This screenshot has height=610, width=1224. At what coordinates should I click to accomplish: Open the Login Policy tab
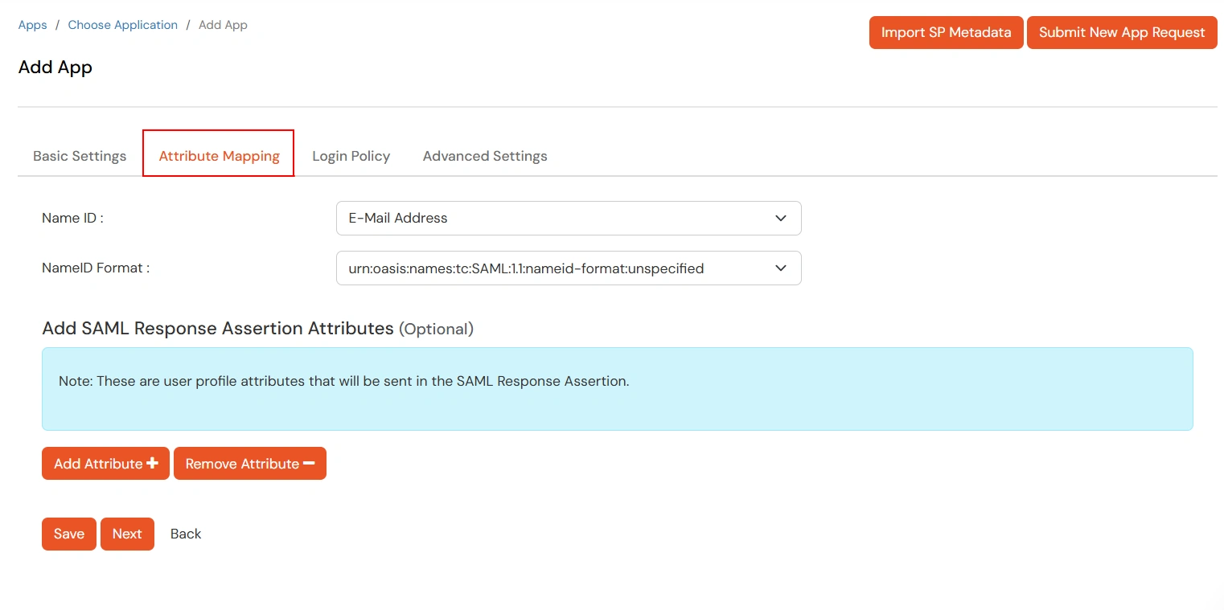point(351,155)
